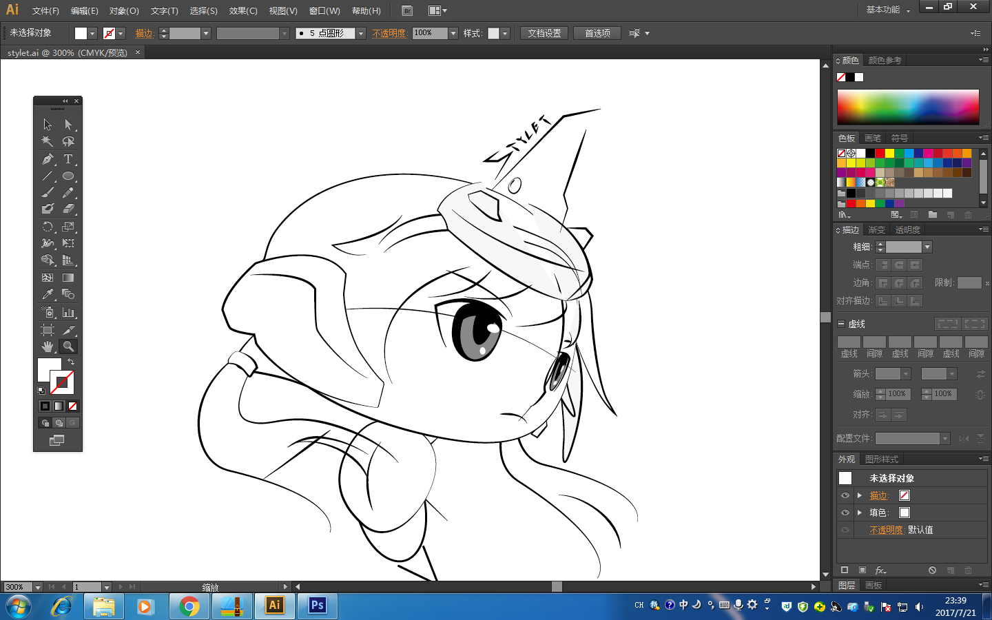992x620 pixels.
Task: Select the Line Segment tool
Action: click(x=48, y=176)
